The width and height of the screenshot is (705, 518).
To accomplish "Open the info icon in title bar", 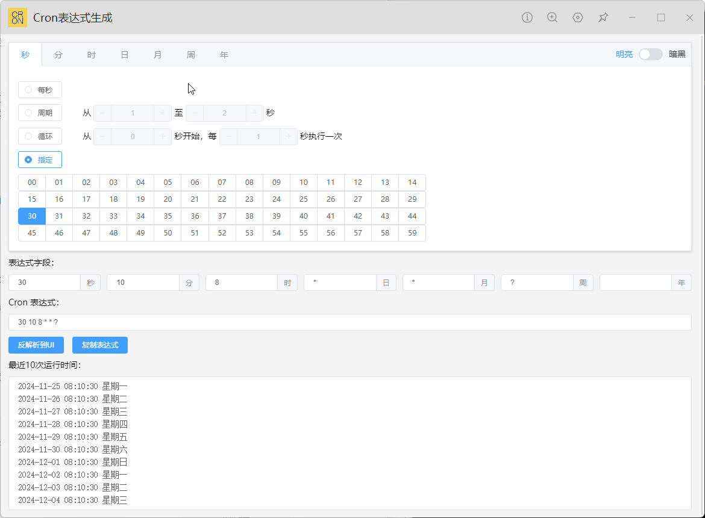I will pyautogui.click(x=527, y=17).
